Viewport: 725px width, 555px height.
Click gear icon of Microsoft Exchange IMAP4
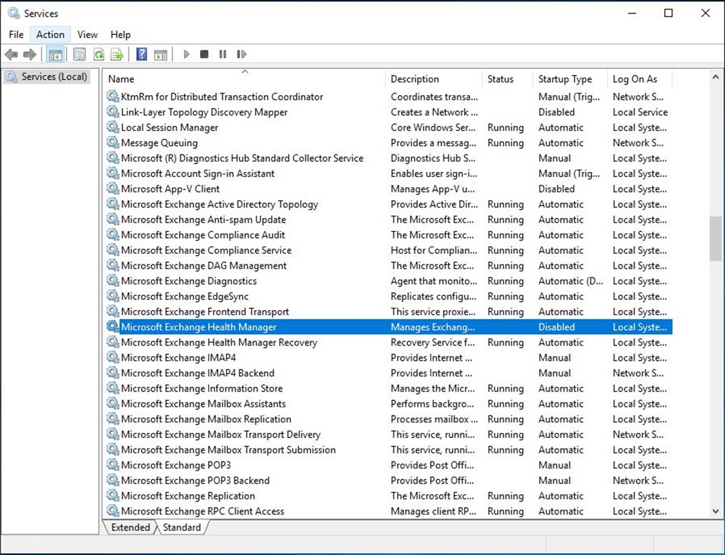pyautogui.click(x=112, y=357)
